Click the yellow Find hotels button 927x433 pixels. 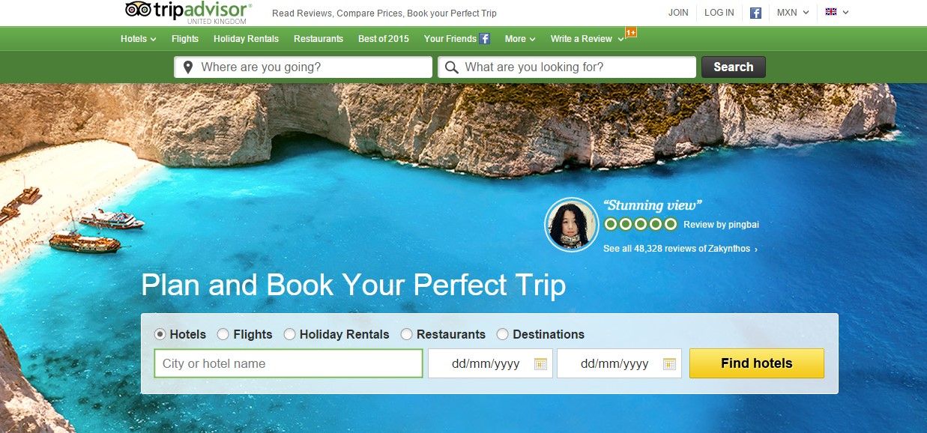[756, 363]
